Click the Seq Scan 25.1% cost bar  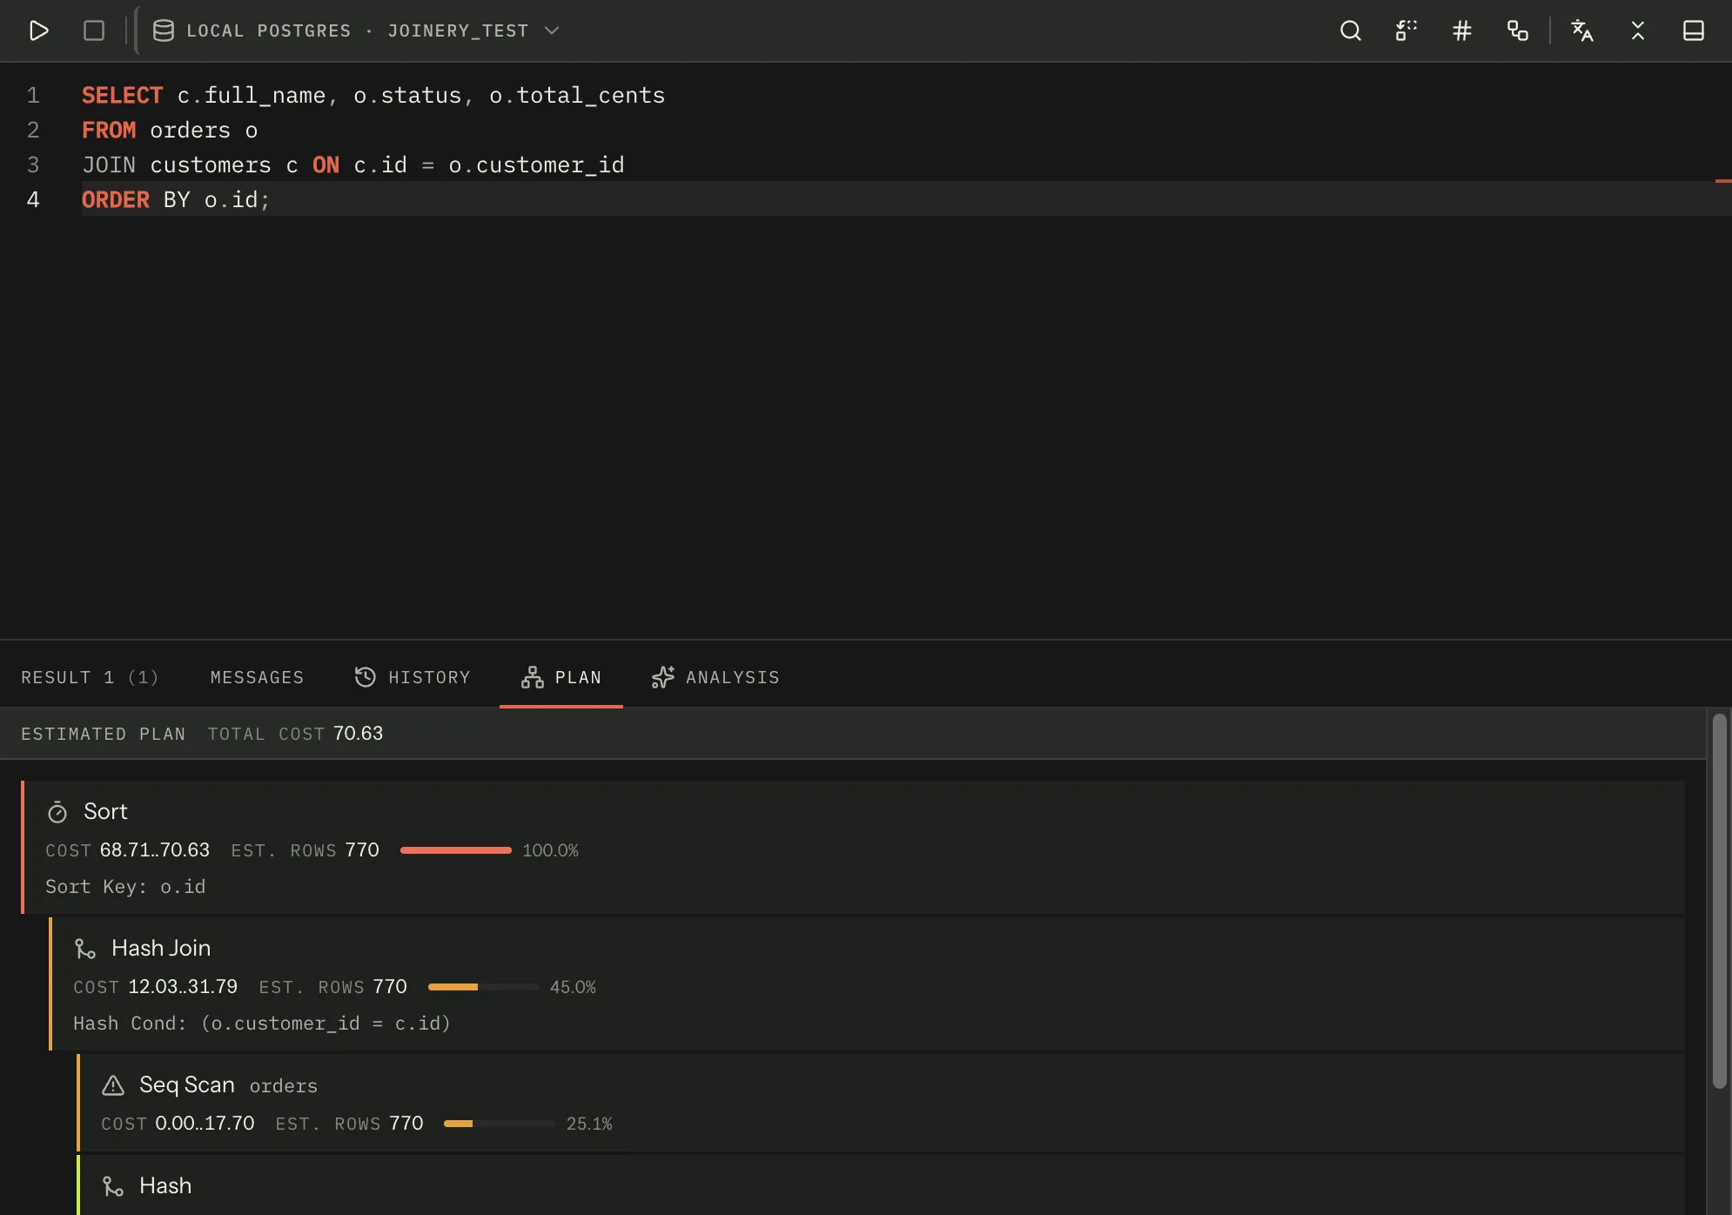pos(500,1124)
